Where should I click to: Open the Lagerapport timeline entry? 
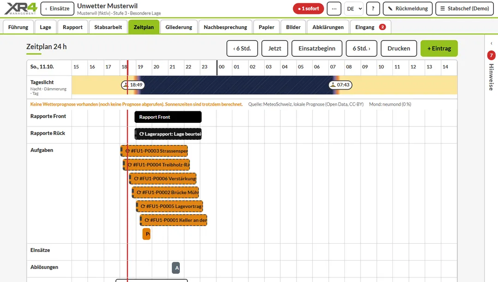168,134
